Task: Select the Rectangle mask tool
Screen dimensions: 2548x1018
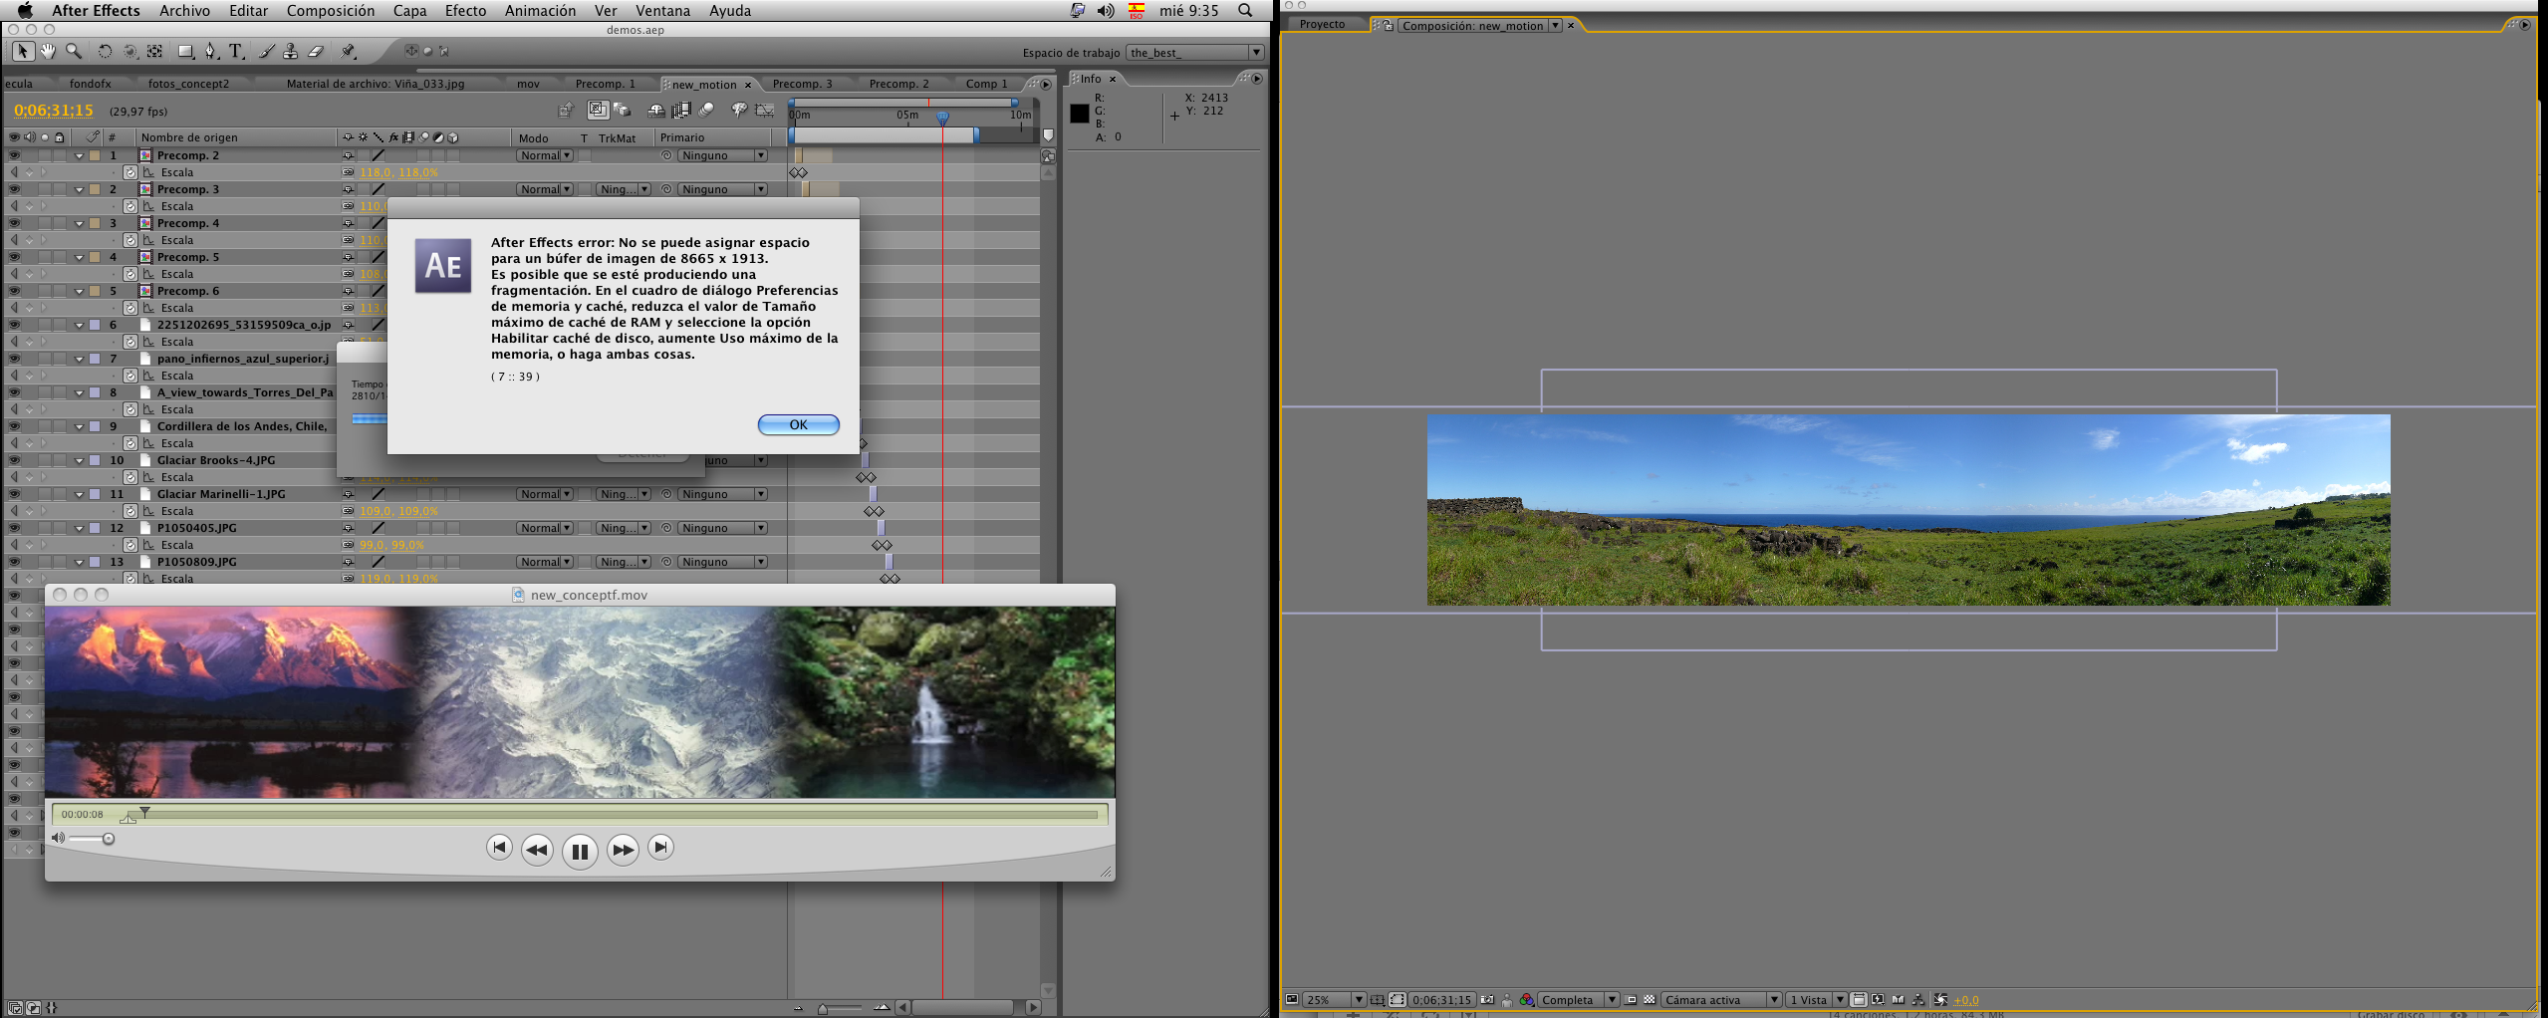Action: [x=185, y=52]
